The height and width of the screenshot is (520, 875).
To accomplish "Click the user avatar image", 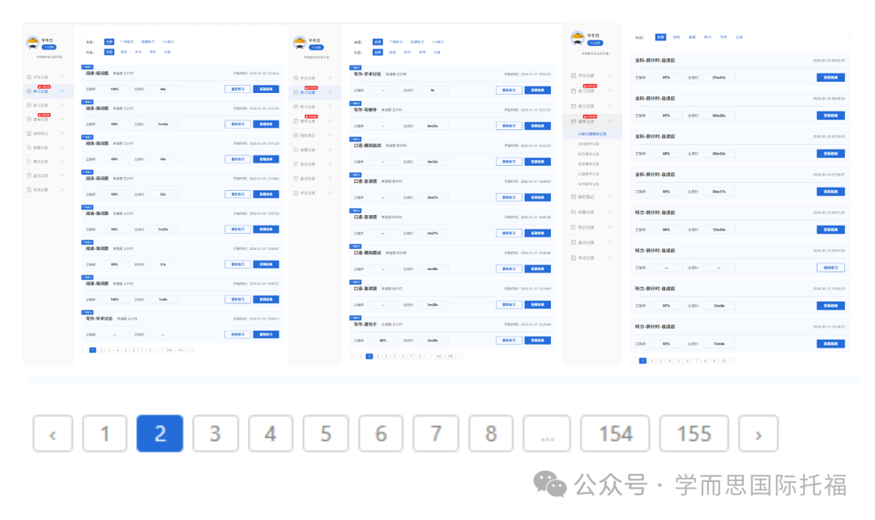I will pos(32,42).
